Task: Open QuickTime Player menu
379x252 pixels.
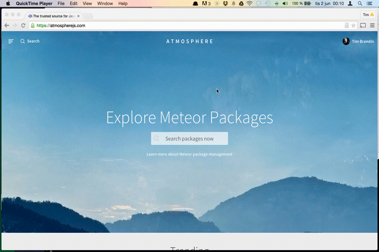Action: [34, 3]
